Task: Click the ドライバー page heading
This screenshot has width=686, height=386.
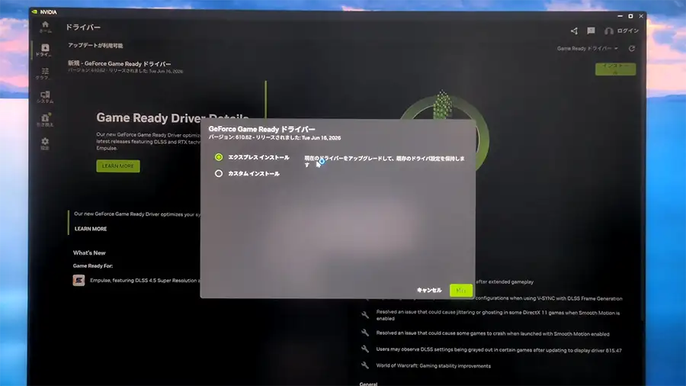Action: [x=83, y=27]
